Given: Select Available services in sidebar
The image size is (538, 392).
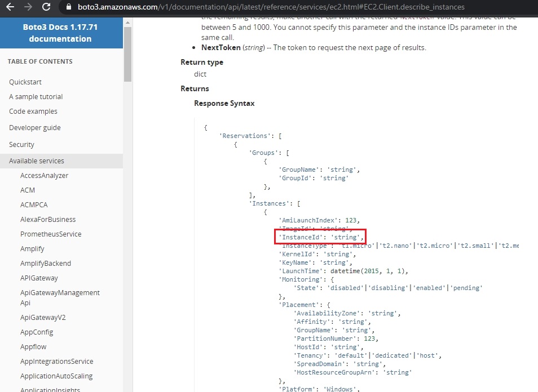Looking at the screenshot, I should [61, 161].
